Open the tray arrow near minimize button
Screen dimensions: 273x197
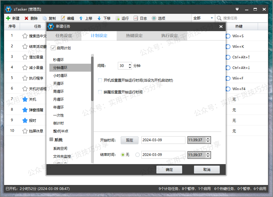click(x=237, y=9)
